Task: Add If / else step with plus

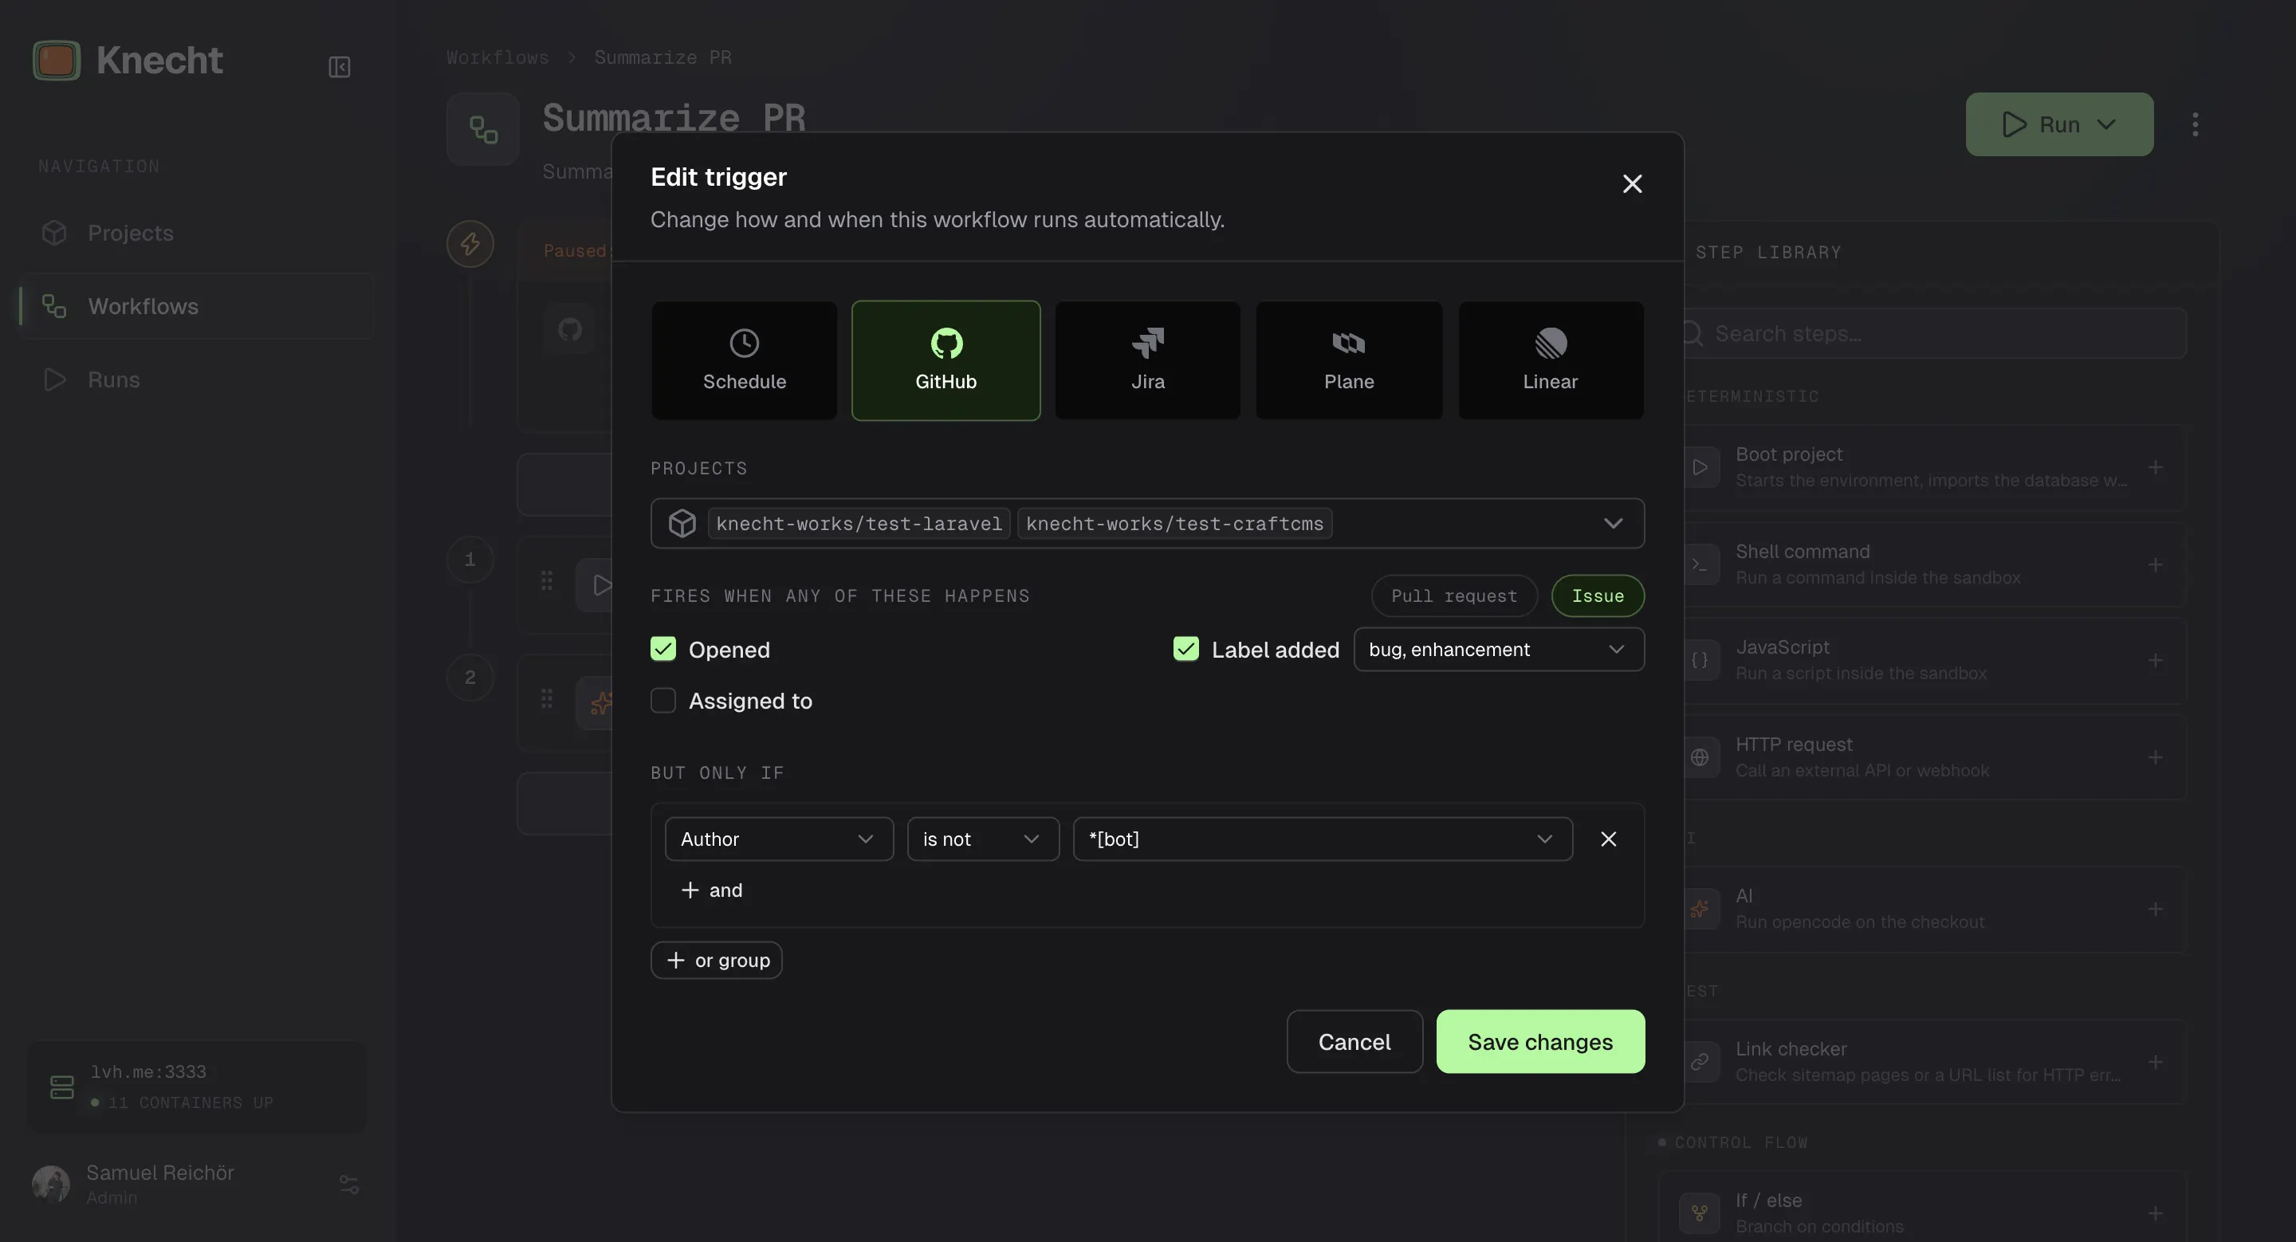Action: (x=2155, y=1213)
